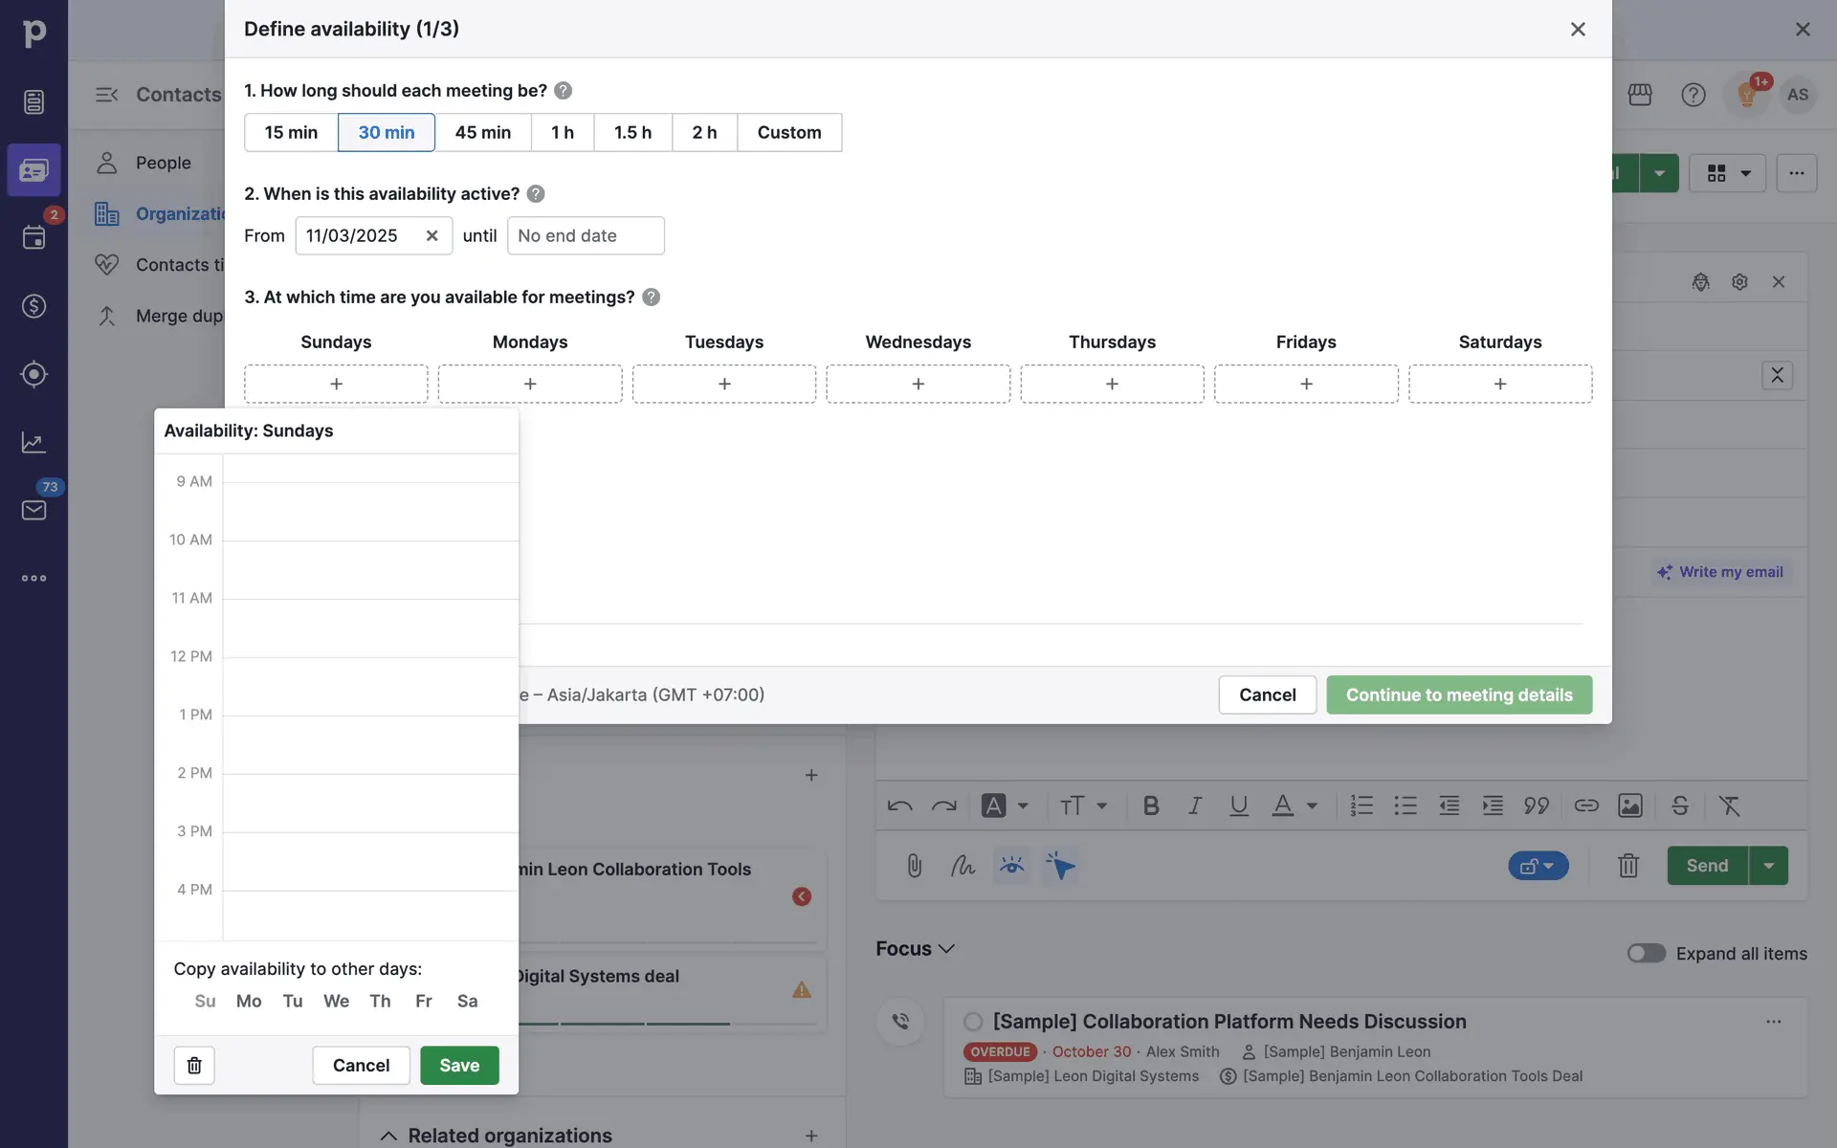Collapse the Related organizations section
This screenshot has height=1148, width=1837.
[388, 1136]
